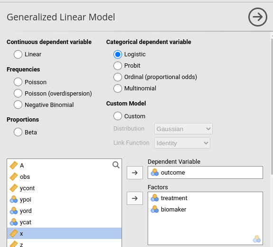This screenshot has height=247, width=273.
Task: Select the outcome variable's nominal icon
Action: point(155,173)
